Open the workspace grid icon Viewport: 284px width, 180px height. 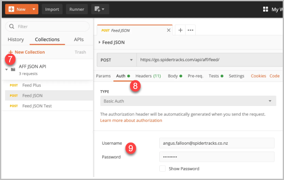(x=266, y=9)
